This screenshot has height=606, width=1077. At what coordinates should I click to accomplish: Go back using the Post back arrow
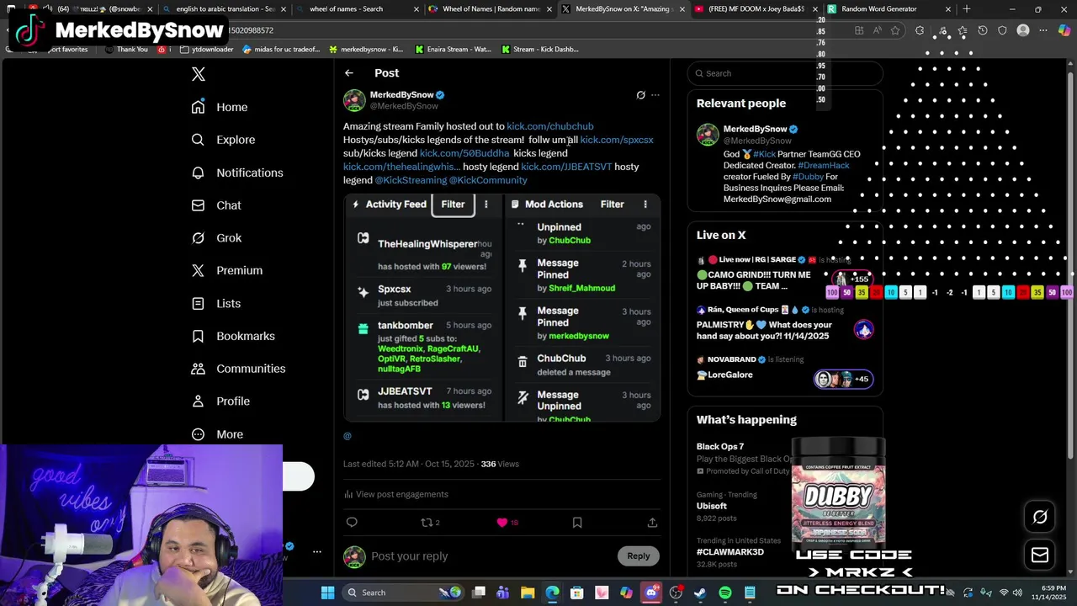click(x=349, y=73)
